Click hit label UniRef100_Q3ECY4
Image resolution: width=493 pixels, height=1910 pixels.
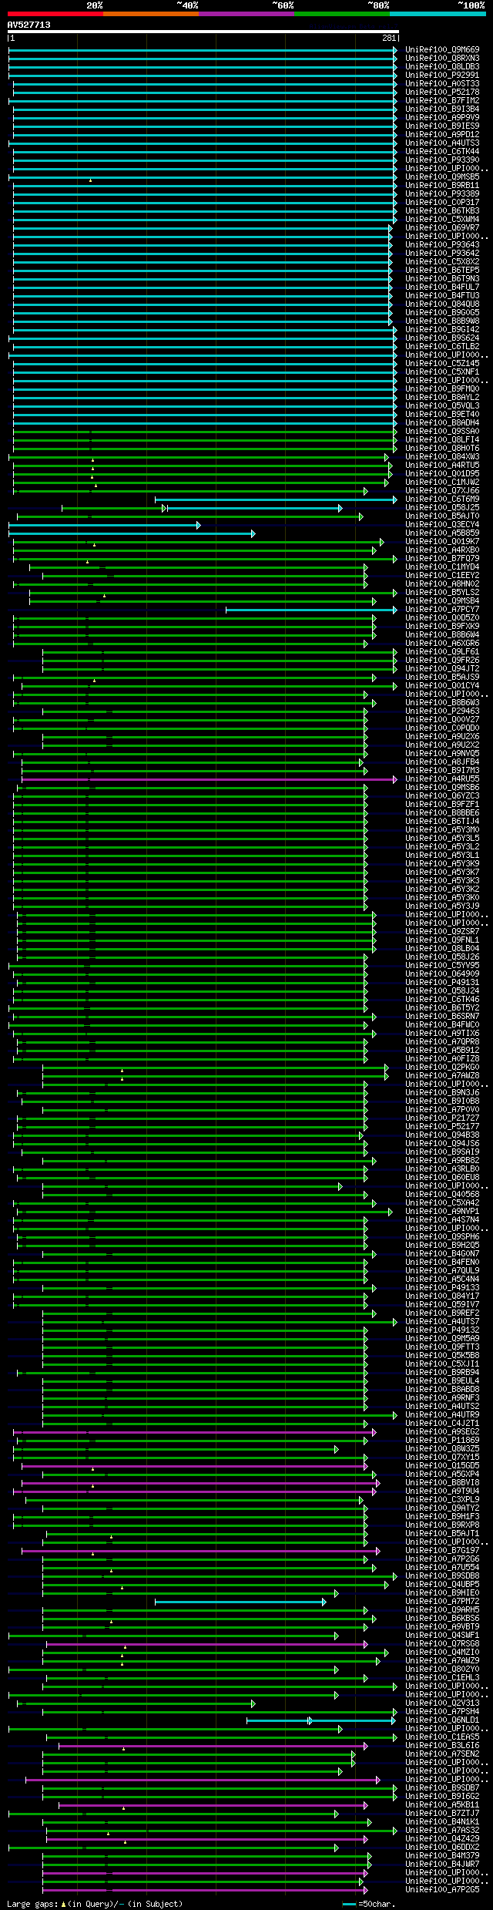[x=442, y=525]
